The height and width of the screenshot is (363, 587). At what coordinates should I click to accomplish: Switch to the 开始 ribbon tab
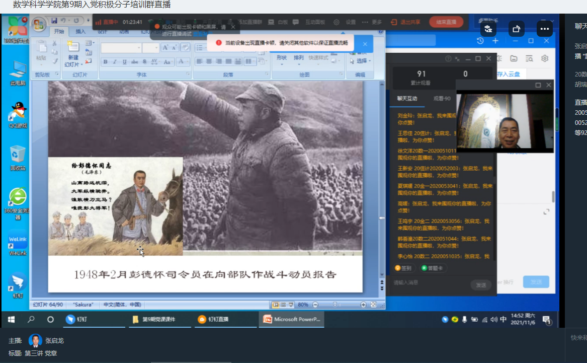tap(59, 32)
